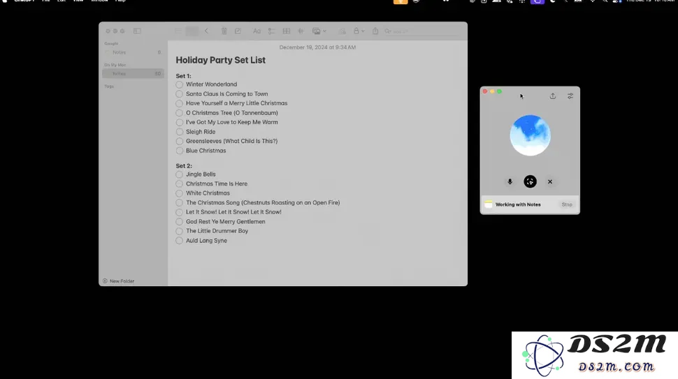Go back with the Notes chevron arrow
The width and height of the screenshot is (678, 379).
[x=206, y=31]
